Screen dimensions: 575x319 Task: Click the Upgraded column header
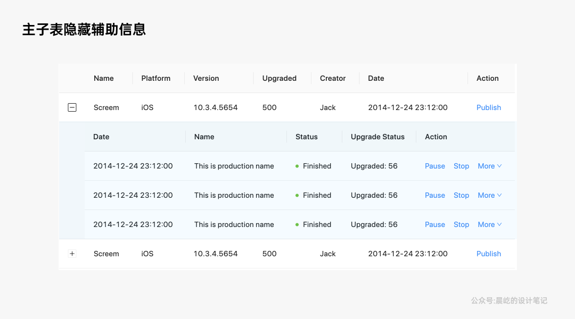point(279,78)
